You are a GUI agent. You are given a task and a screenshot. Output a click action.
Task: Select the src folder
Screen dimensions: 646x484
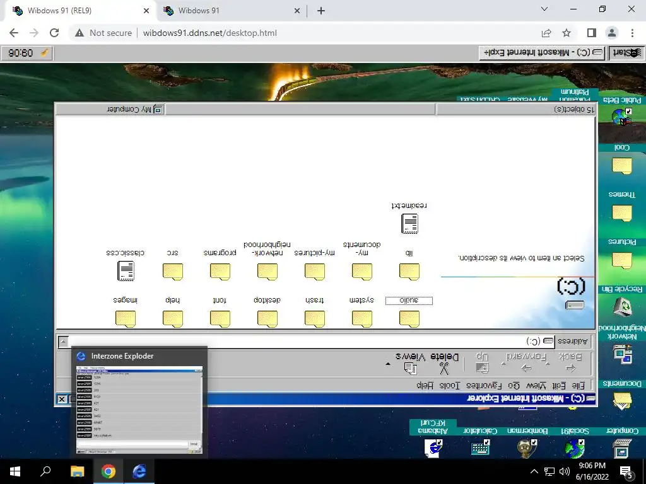tap(172, 271)
